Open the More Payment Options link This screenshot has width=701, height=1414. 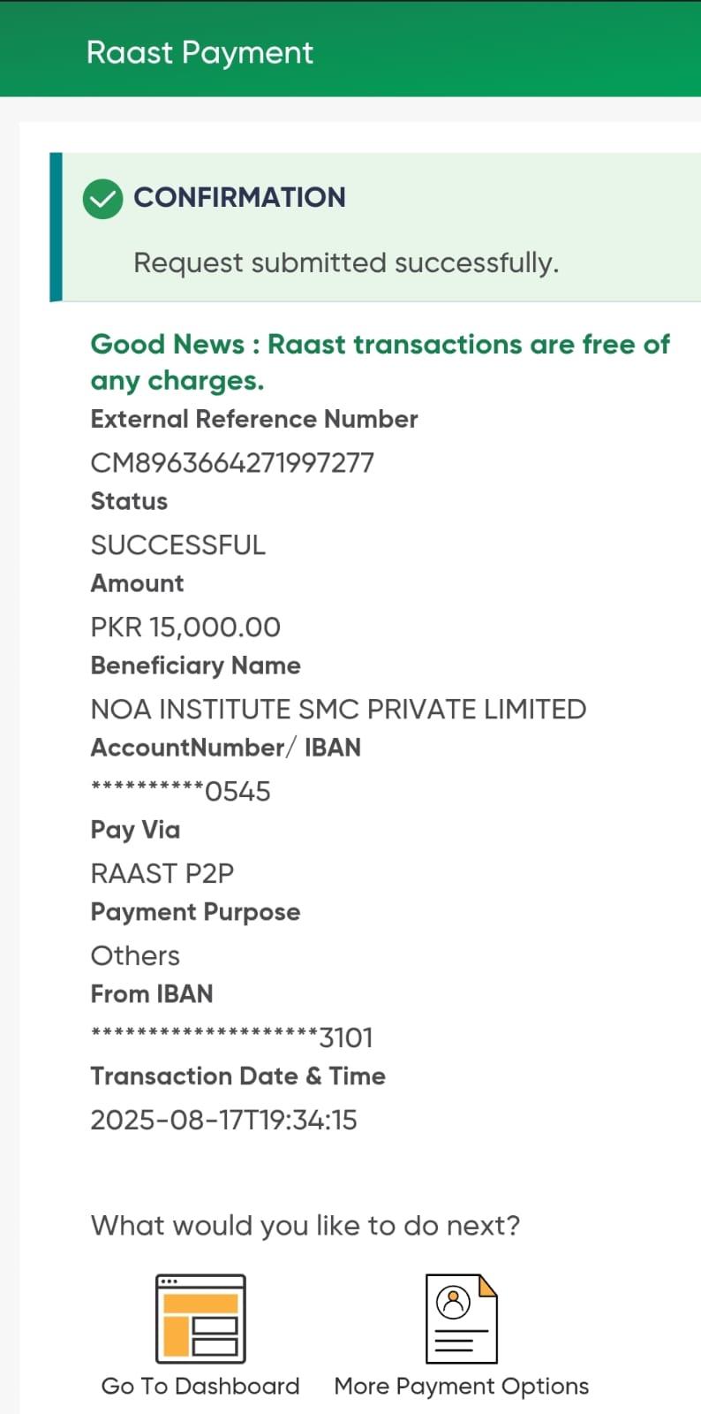tap(461, 1386)
